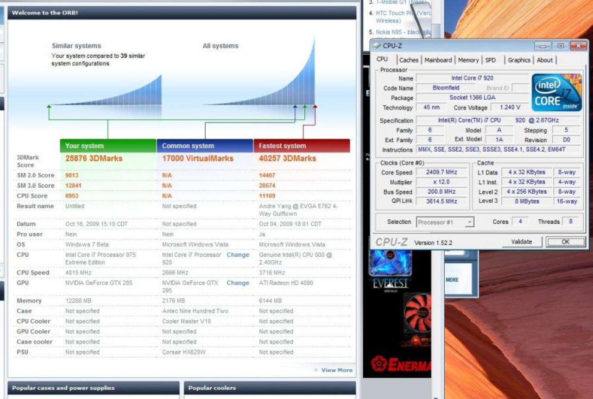Screen dimensions: 593x399
Task: Click the 17000 VirtualMarks score
Action: (x=198, y=158)
